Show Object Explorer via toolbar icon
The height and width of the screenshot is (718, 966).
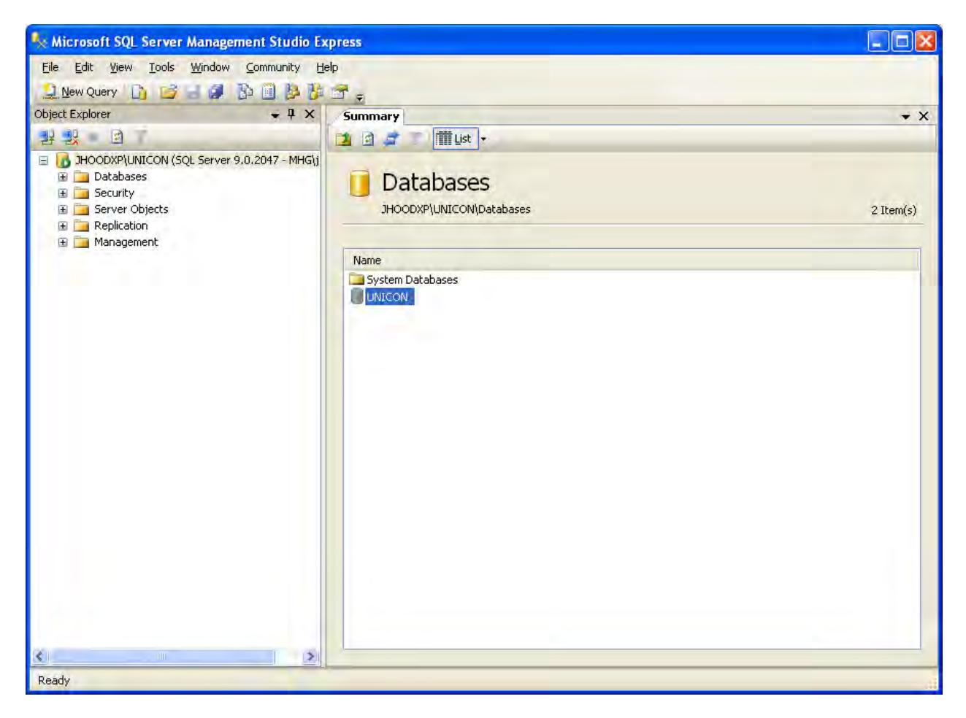point(292,92)
